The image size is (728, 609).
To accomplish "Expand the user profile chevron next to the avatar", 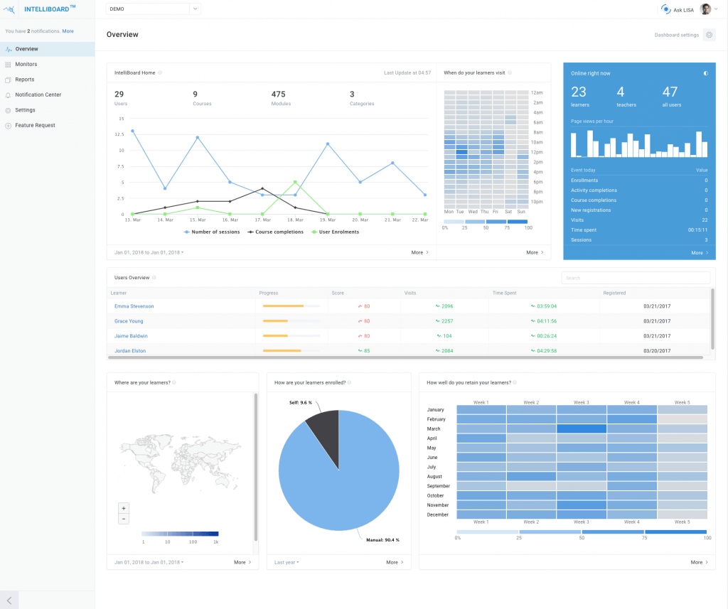I will pyautogui.click(x=715, y=9).
